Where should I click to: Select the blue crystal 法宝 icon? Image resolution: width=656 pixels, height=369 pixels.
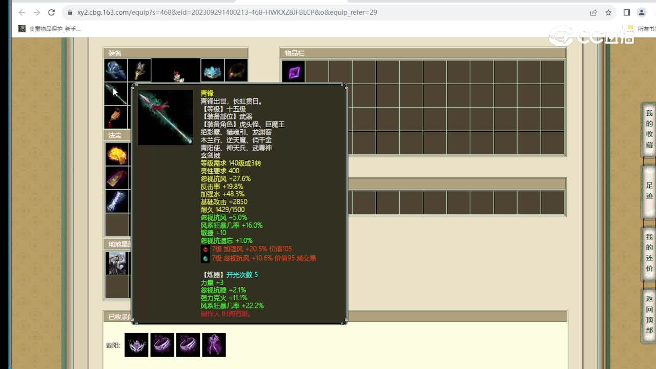[x=117, y=201]
